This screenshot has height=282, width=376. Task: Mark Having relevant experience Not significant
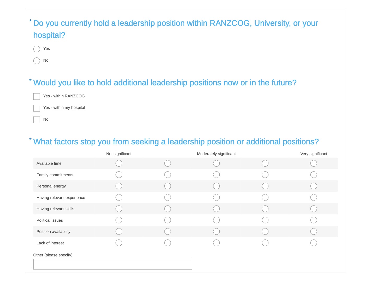(119, 197)
